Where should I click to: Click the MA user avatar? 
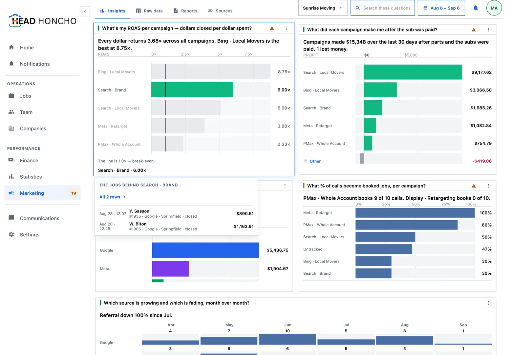(494, 8)
